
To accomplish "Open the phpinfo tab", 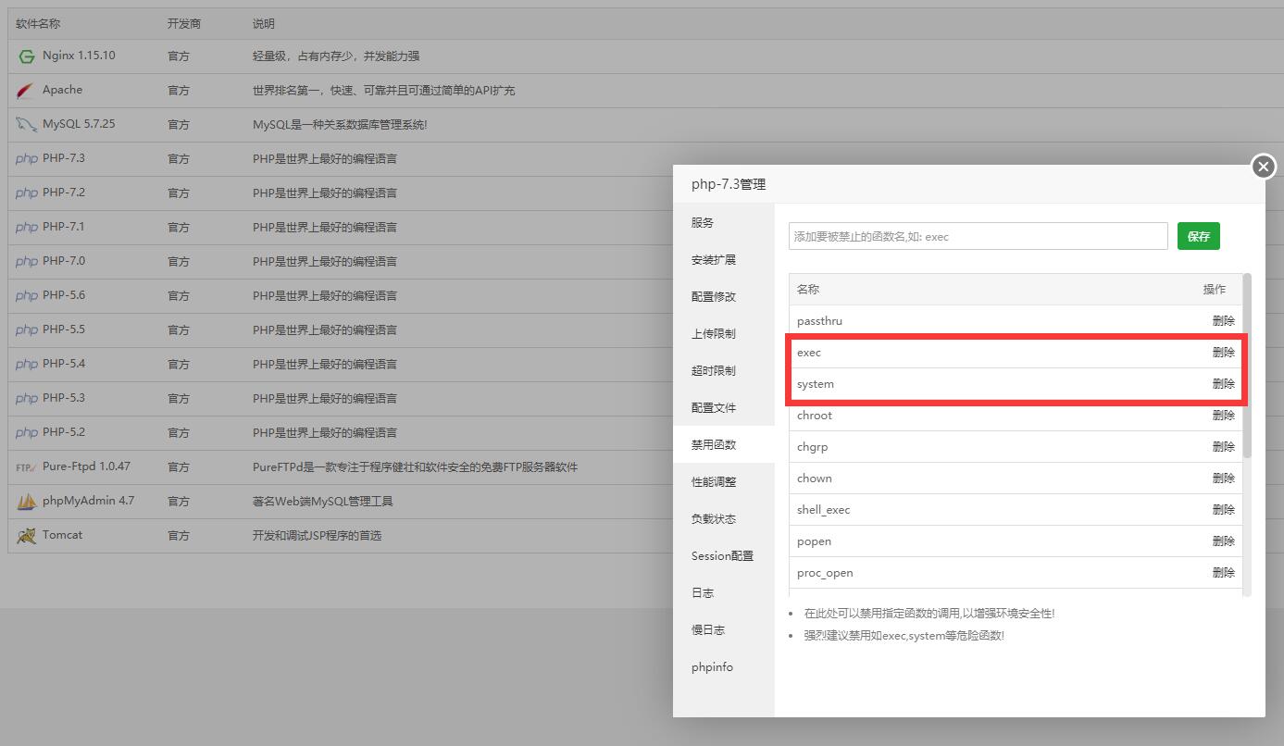I will (724, 667).
